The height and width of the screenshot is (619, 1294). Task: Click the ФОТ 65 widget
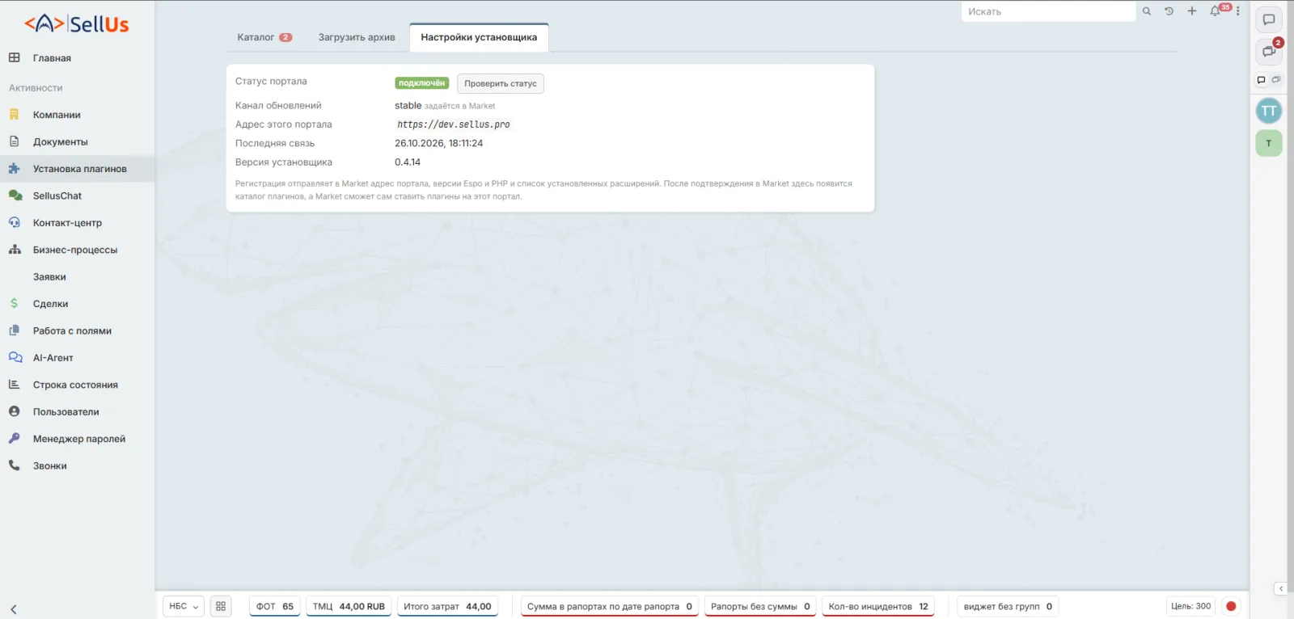tap(275, 606)
